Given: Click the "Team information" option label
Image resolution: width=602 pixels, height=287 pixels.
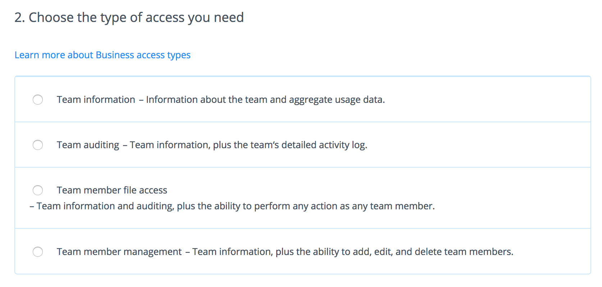Looking at the screenshot, I should [x=96, y=100].
